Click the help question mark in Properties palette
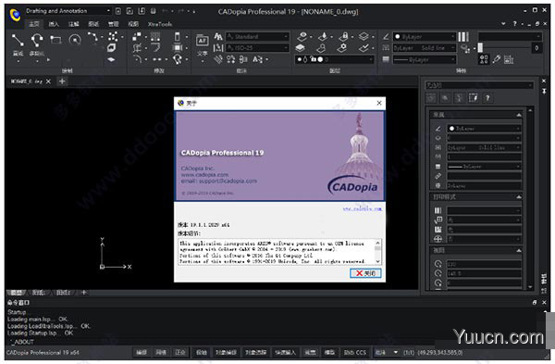 [487, 98]
